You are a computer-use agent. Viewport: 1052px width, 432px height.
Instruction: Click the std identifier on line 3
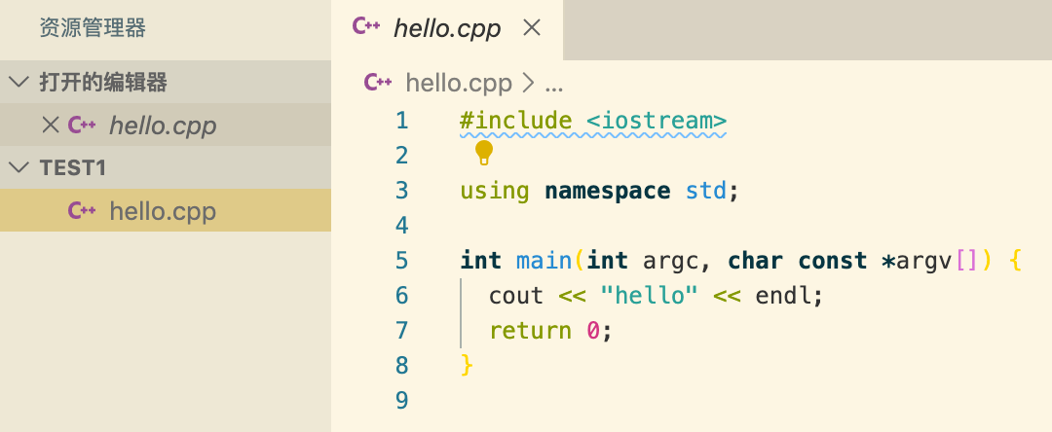[706, 191]
